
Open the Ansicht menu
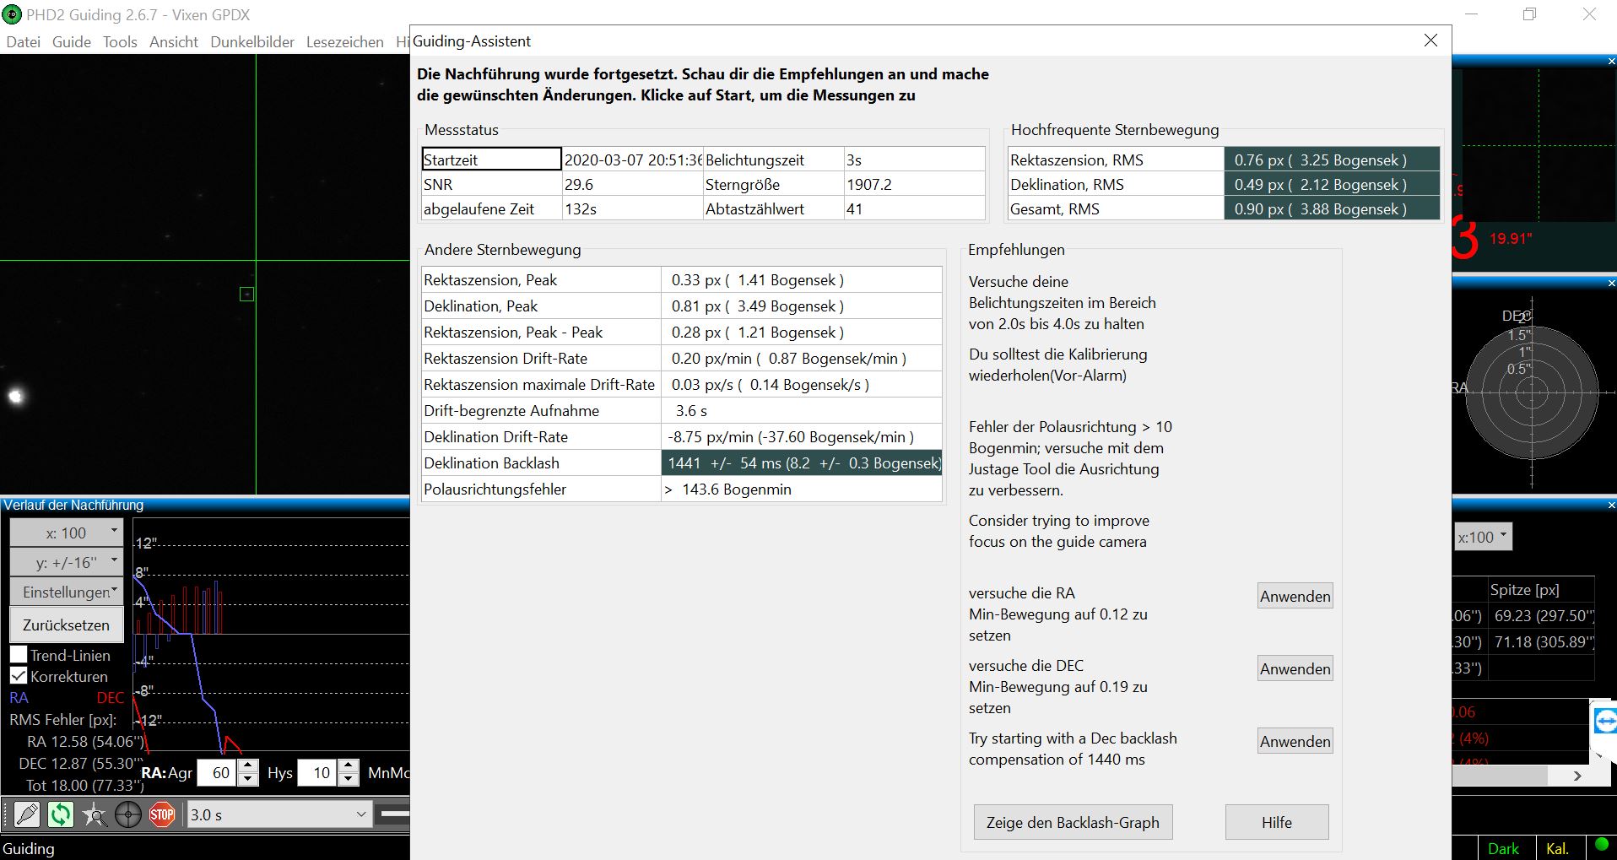tap(174, 41)
